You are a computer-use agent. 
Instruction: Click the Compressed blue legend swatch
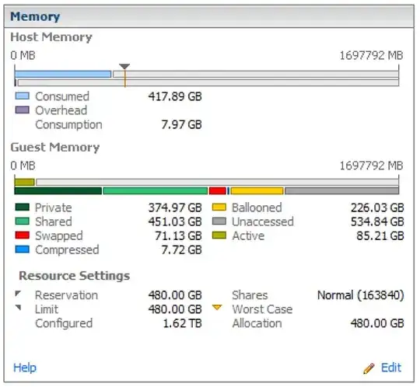tap(23, 249)
